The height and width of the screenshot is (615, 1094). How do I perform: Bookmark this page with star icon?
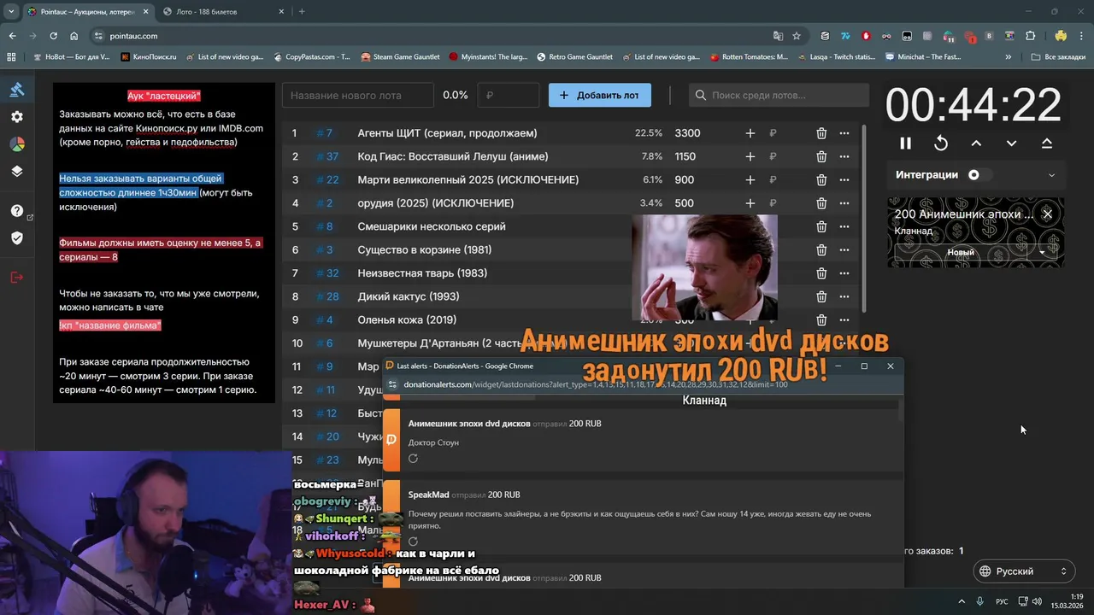pos(797,36)
